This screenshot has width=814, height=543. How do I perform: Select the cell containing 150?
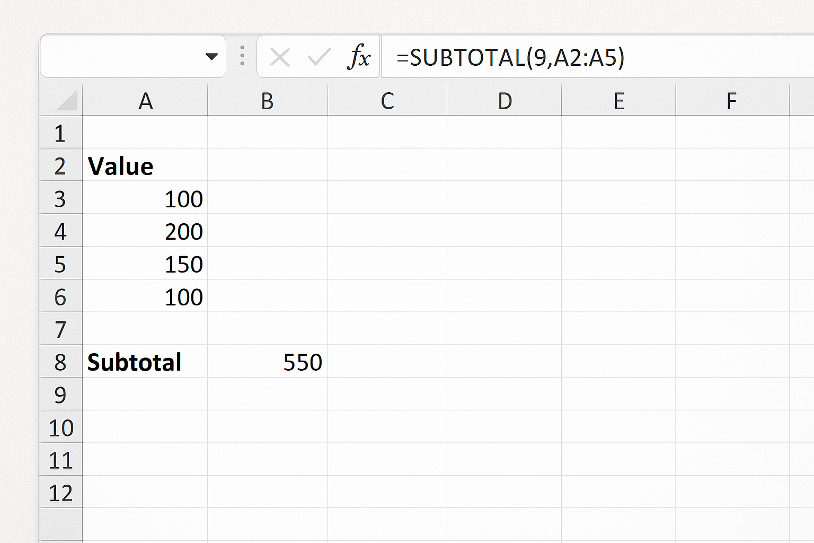point(145,265)
